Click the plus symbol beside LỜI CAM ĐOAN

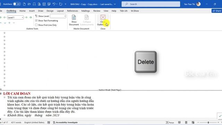click(x=1, y=93)
